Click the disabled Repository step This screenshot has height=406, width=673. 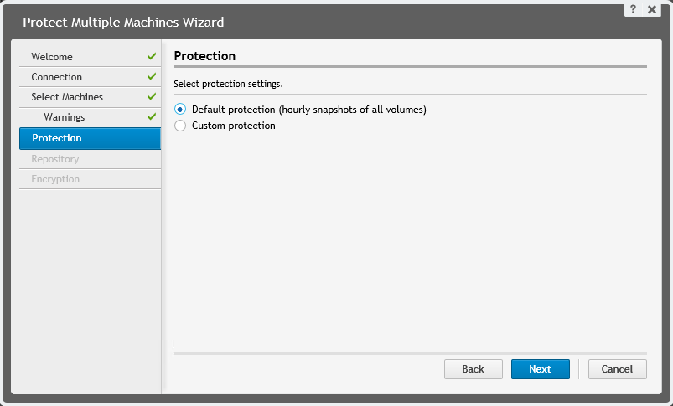click(55, 159)
